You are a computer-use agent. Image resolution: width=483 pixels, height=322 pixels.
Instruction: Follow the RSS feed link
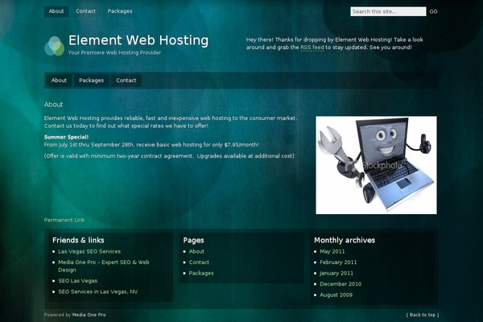312,47
